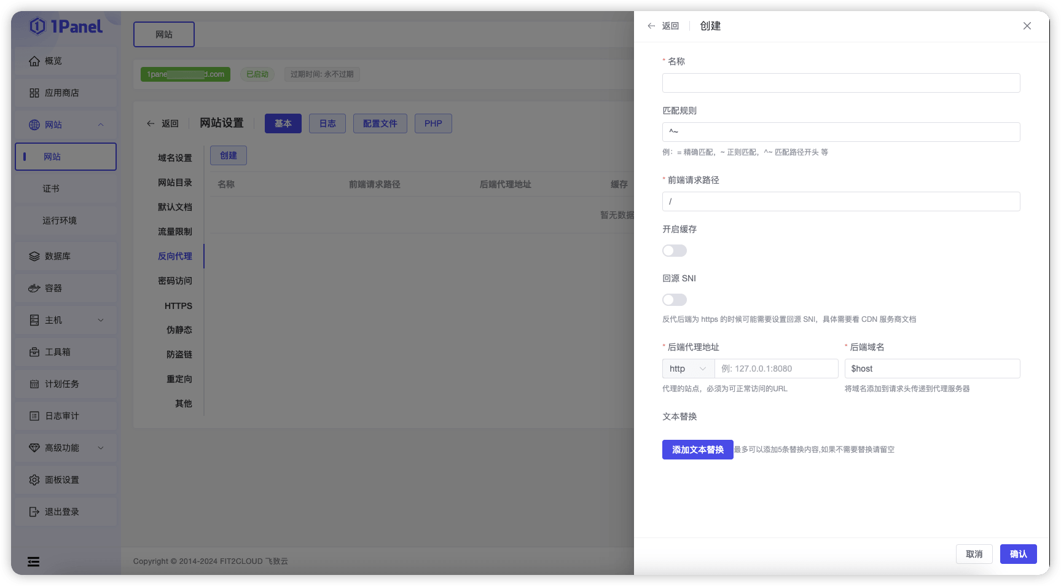This screenshot has width=1061, height=586.
Task: Select the 应用商店 app store icon
Action: 35,92
